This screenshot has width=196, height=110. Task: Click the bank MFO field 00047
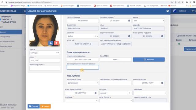[x=116, y=60]
